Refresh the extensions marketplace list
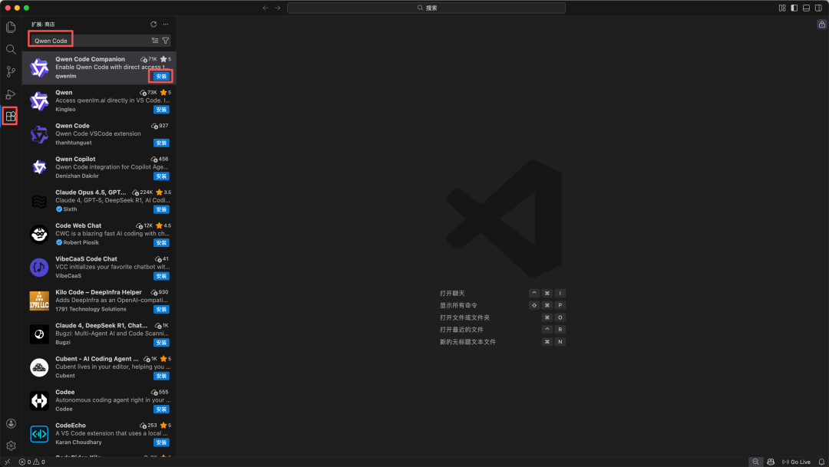Viewport: 829px width, 467px height. coord(154,25)
